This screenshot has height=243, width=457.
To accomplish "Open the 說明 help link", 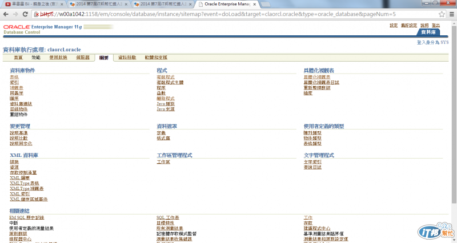I will pos(424,25).
